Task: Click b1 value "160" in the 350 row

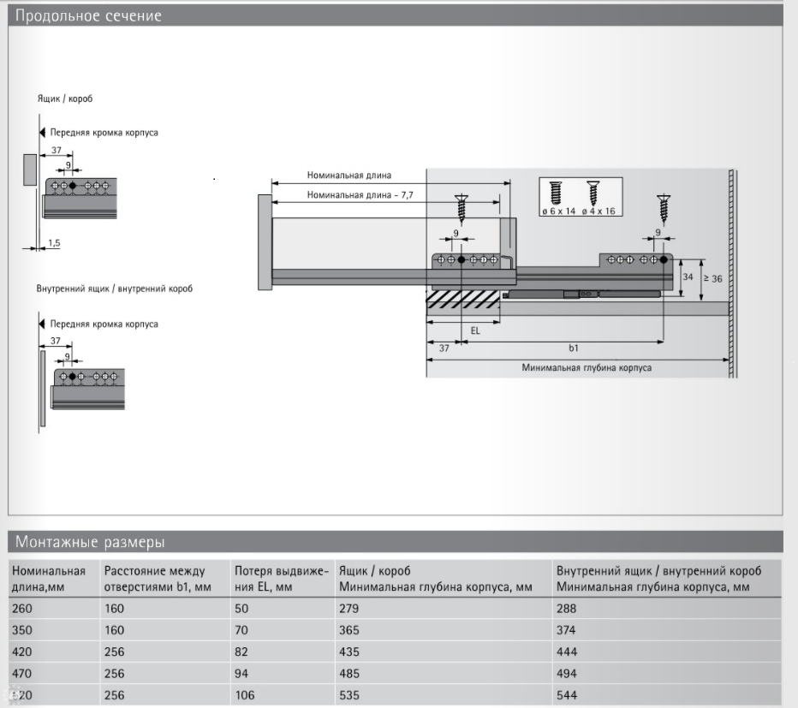Action: [114, 630]
